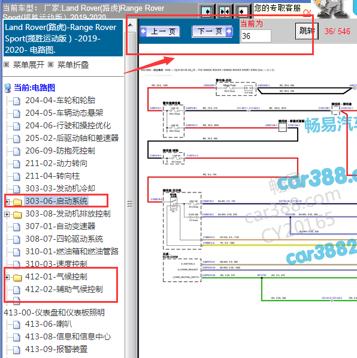Screen dimensions: 357x358
Task: Open 307-01-自动变速器 diagram
Action: point(60,226)
